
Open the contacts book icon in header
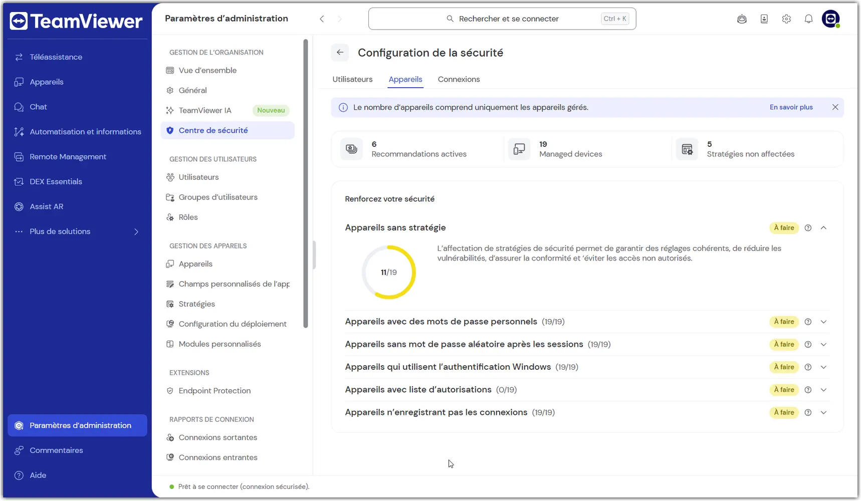(764, 19)
